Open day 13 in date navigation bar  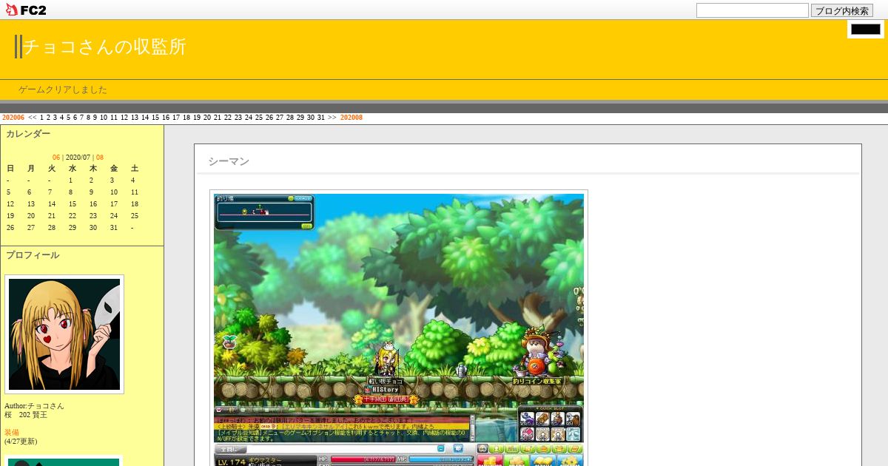coord(135,118)
